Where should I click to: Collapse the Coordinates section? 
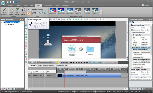click(131, 35)
